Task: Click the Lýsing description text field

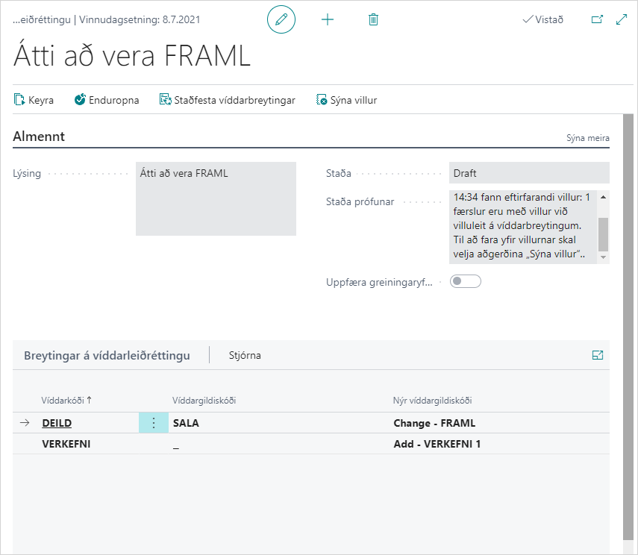Action: pos(216,198)
